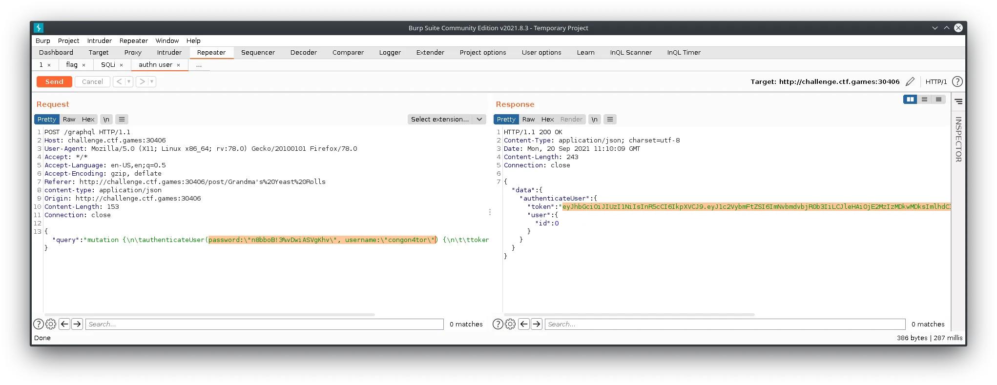Open Repeater help question mark icon
Viewport: 997px width, 385px height.
[957, 81]
